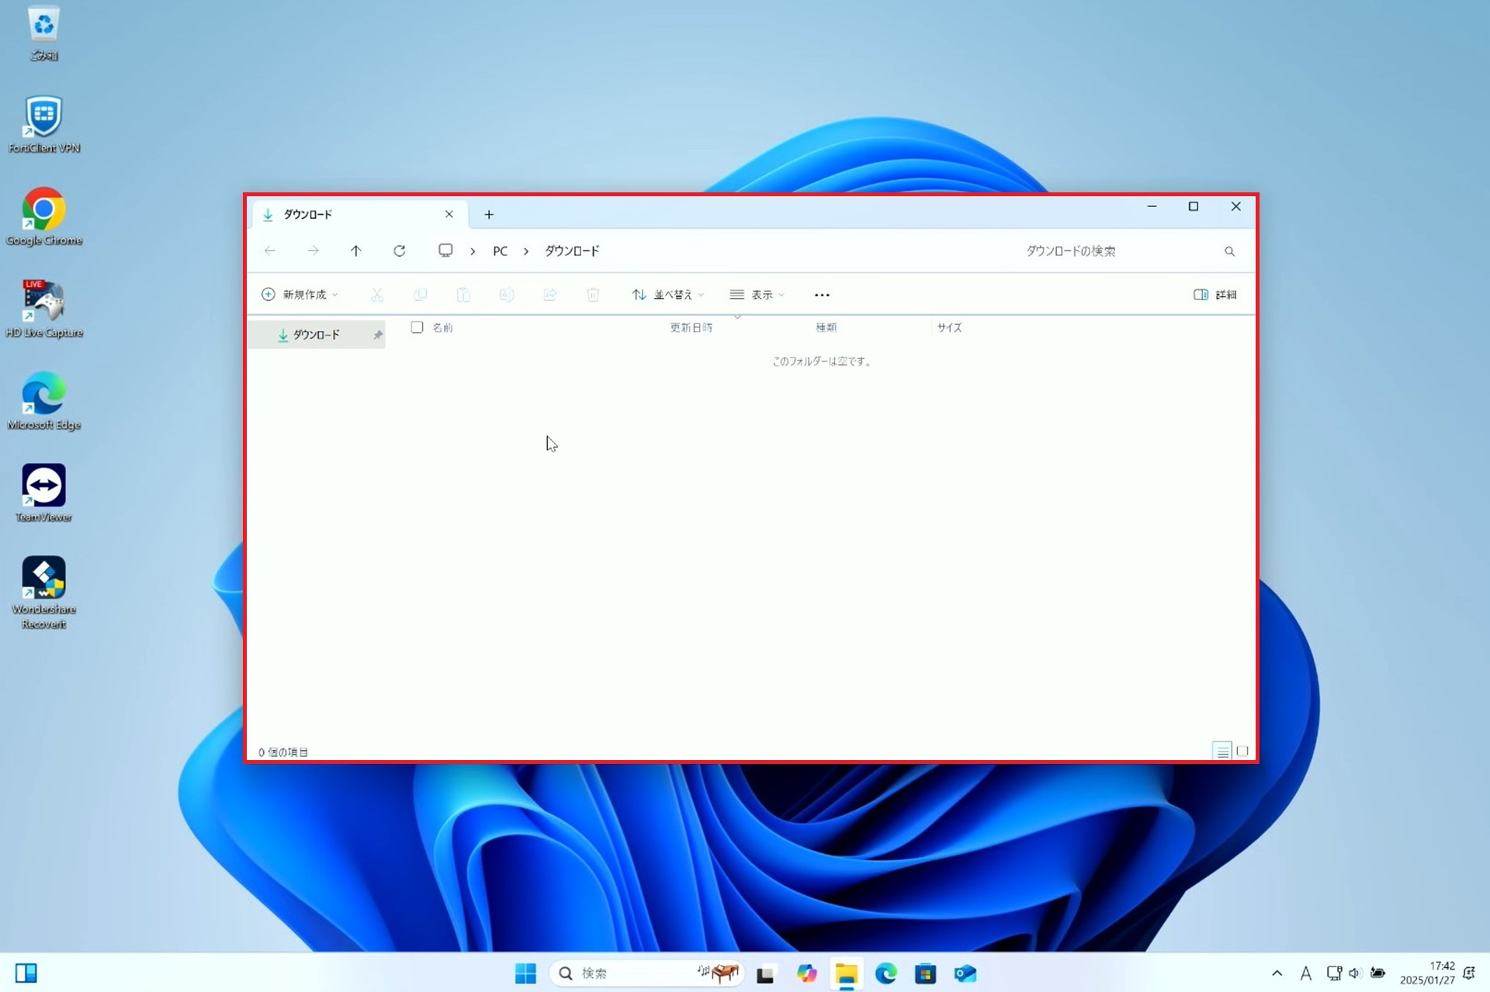Screen dimensions: 1490x992
Task: Open the three-dot more options menu
Action: (x=822, y=295)
